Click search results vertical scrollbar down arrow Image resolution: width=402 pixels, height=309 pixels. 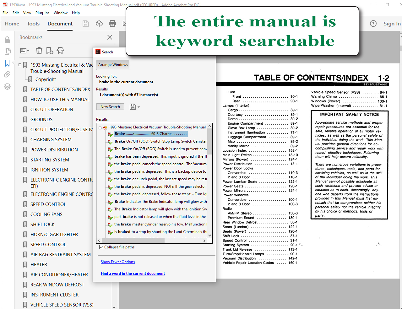[x=210, y=236]
